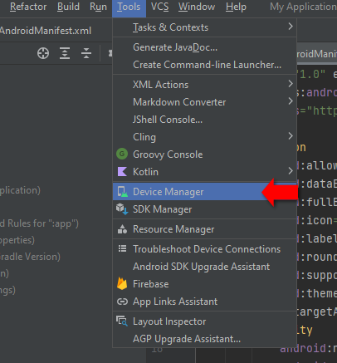Open the Window menu

point(197,7)
